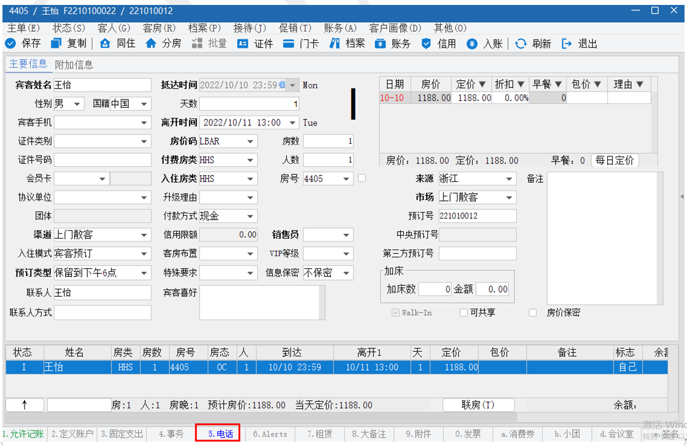
Task: Click the 入账 posting icon
Action: pos(472,43)
